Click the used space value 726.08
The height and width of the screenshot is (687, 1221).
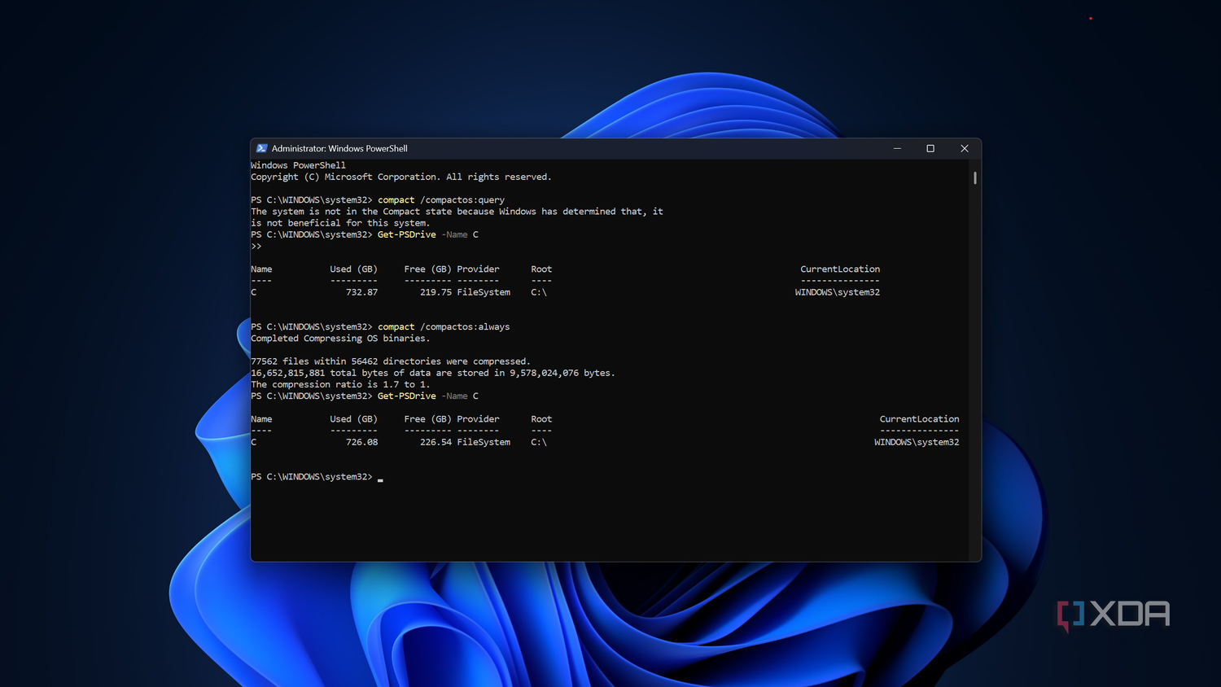coord(361,442)
